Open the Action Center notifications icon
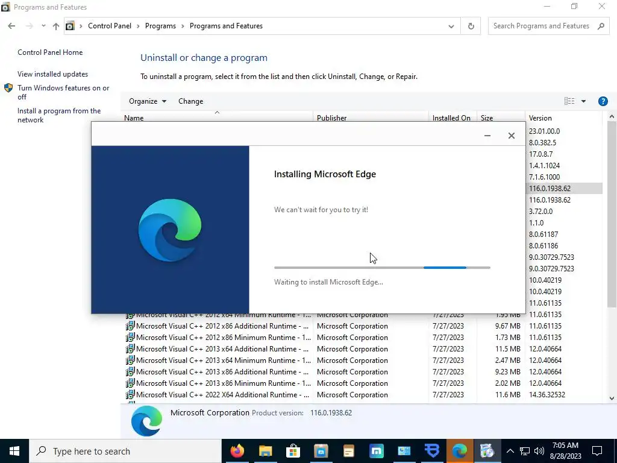The image size is (617, 463). 597,451
